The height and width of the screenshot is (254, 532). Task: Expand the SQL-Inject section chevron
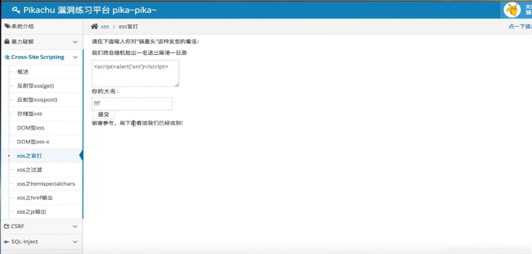tap(75, 242)
